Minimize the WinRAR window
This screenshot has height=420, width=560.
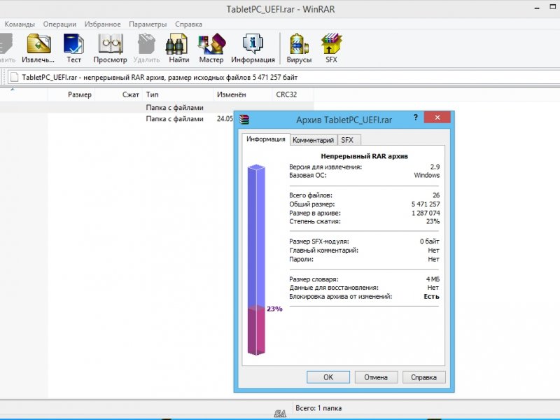(x=537, y=8)
